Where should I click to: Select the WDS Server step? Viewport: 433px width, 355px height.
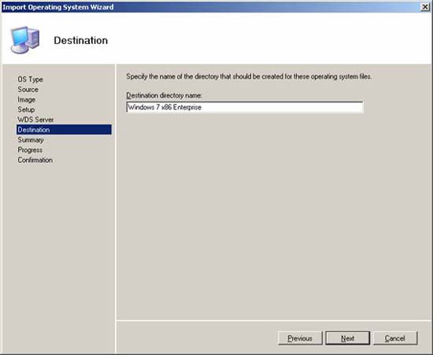35,120
